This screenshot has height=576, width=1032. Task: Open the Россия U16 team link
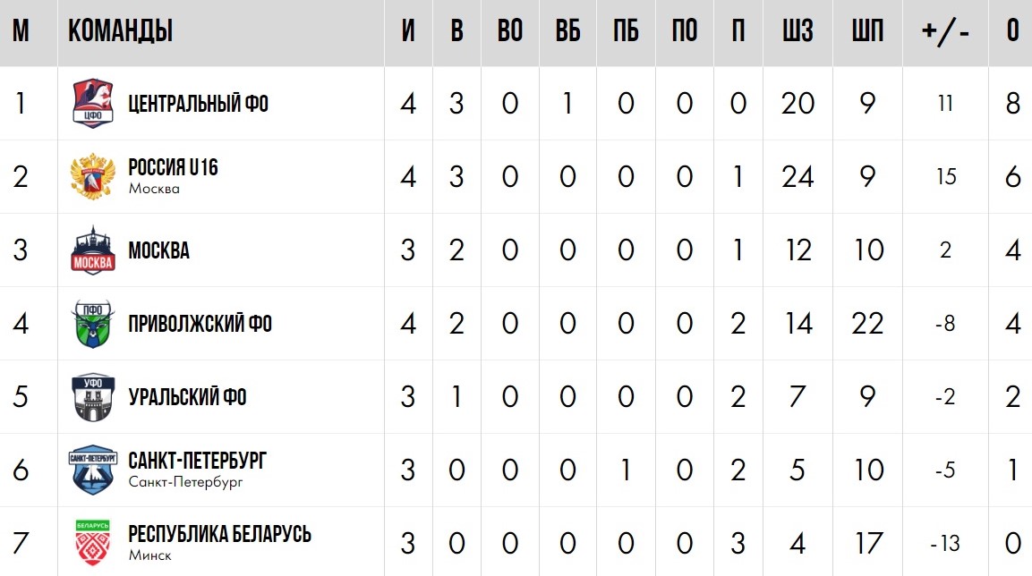point(173,167)
